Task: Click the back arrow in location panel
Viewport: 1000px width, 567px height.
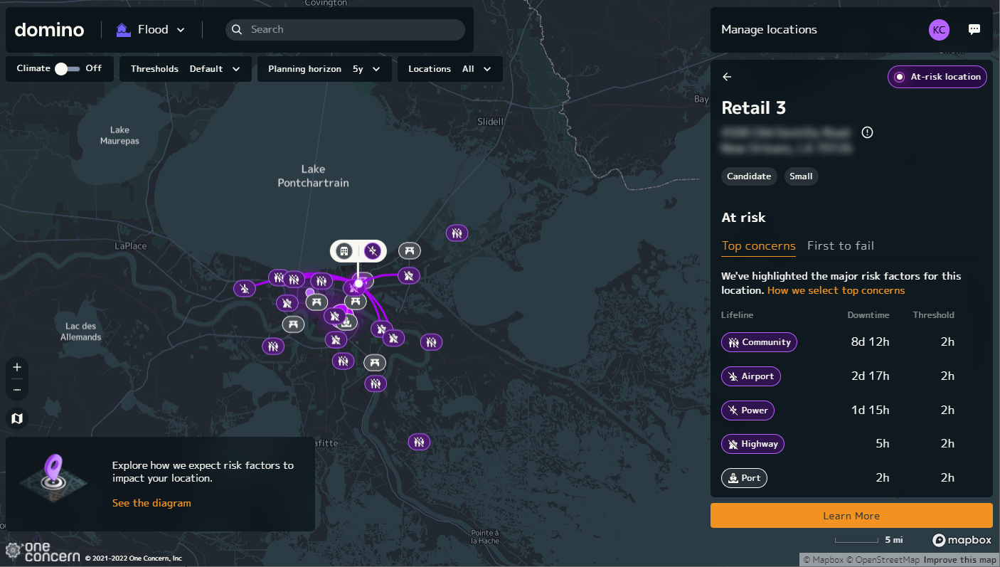Action: click(x=727, y=77)
